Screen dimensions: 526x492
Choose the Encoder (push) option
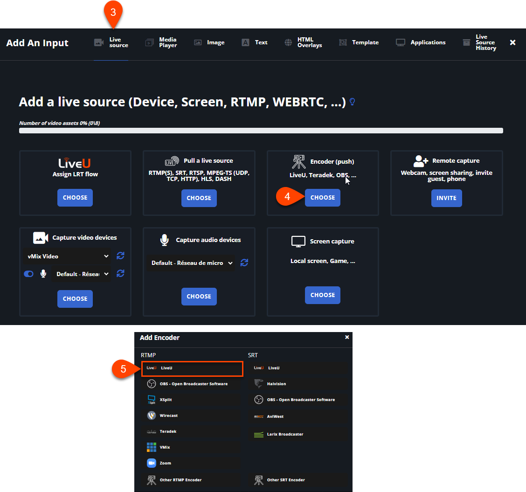tap(323, 198)
